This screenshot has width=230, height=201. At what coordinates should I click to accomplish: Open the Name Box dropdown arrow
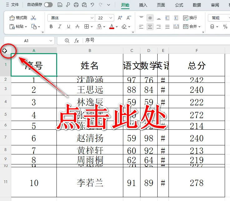pos(51,41)
